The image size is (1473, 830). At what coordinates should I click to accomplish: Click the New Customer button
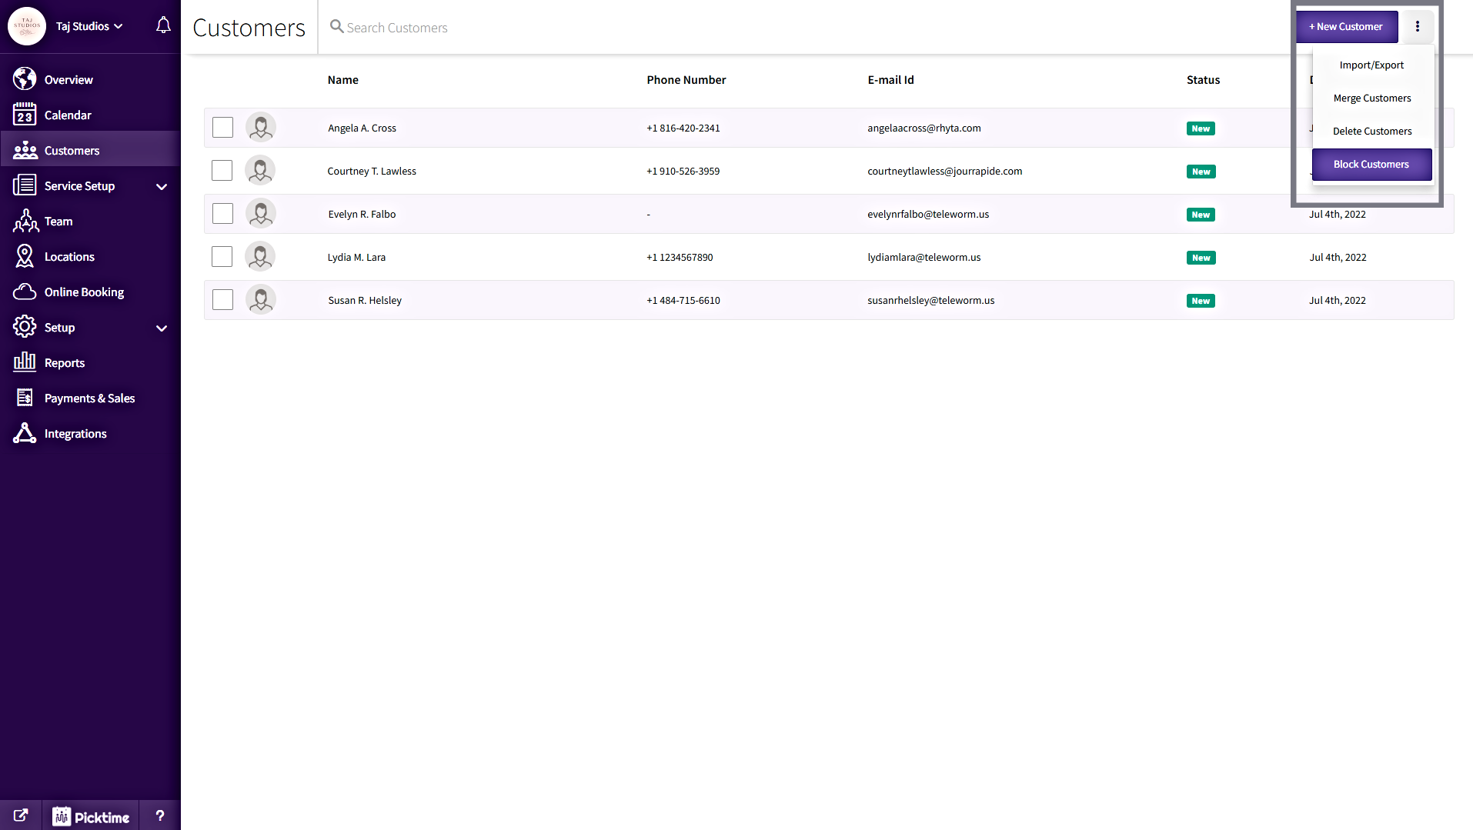(x=1346, y=27)
